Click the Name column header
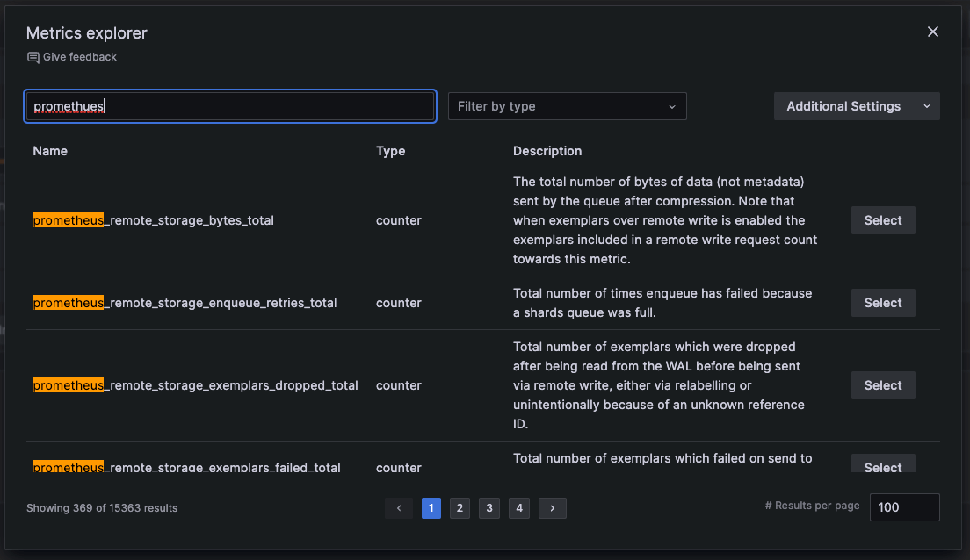 click(x=50, y=151)
